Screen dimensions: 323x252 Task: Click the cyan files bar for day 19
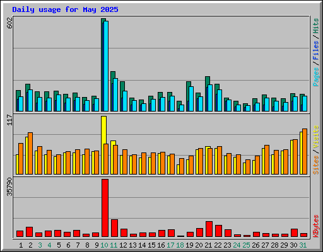[x=191, y=99]
